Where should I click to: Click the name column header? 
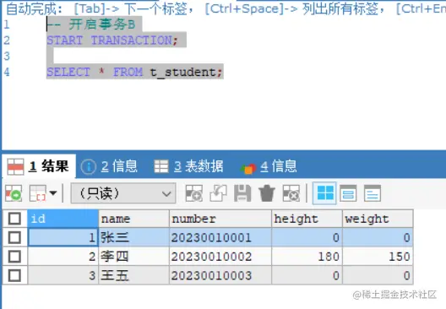[x=134, y=219]
